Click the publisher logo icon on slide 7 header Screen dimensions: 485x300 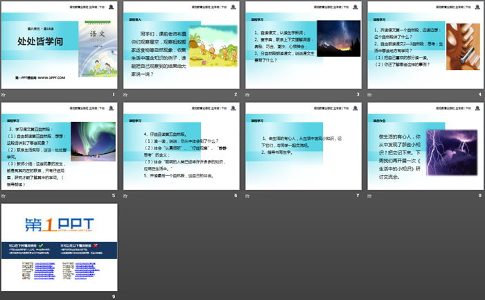pos(355,108)
